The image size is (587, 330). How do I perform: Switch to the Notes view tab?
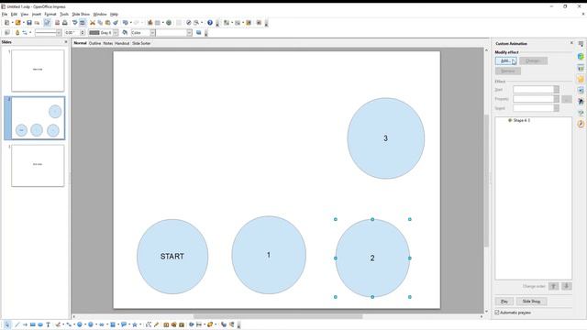pos(108,43)
